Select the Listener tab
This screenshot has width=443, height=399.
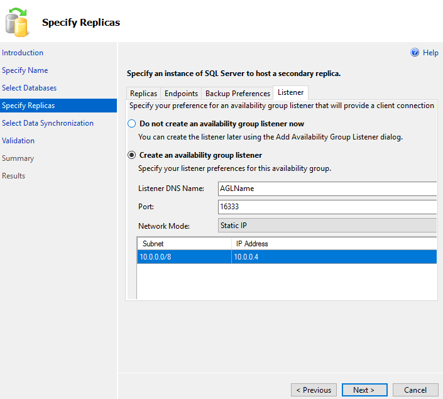290,92
